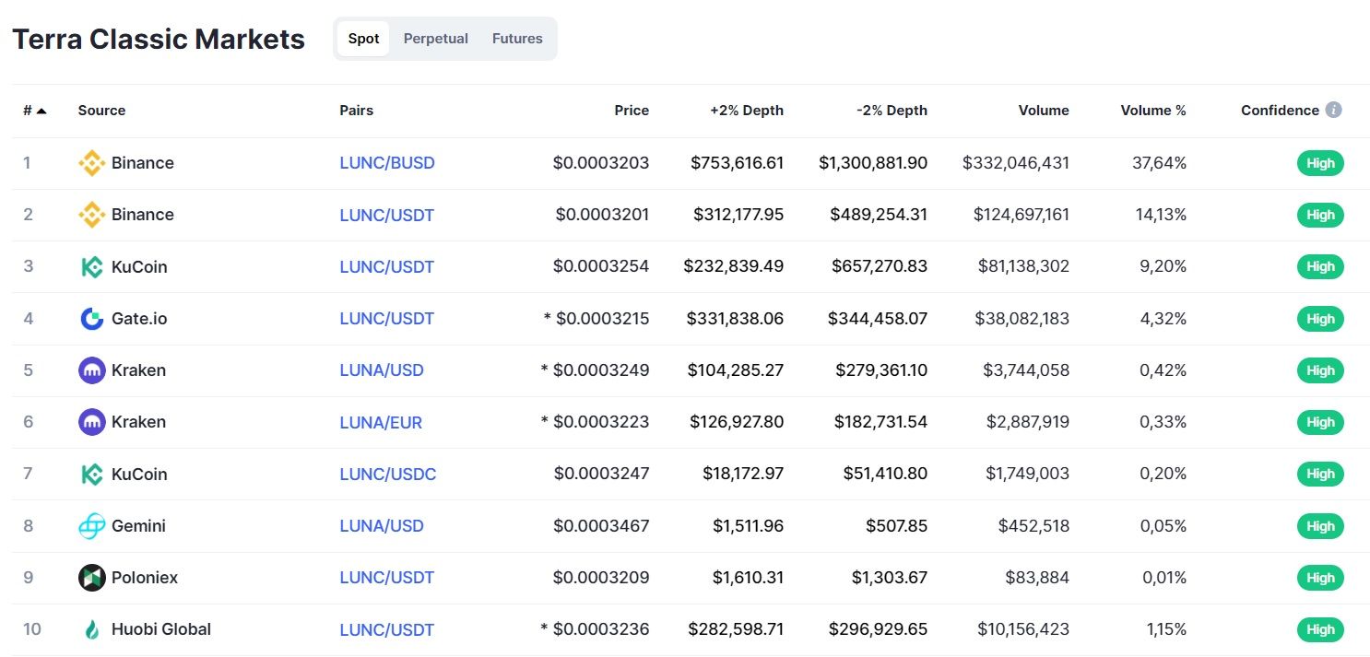Viewport: 1370px width, 657px height.
Task: Switch to the Perpetual tab
Action: [436, 39]
